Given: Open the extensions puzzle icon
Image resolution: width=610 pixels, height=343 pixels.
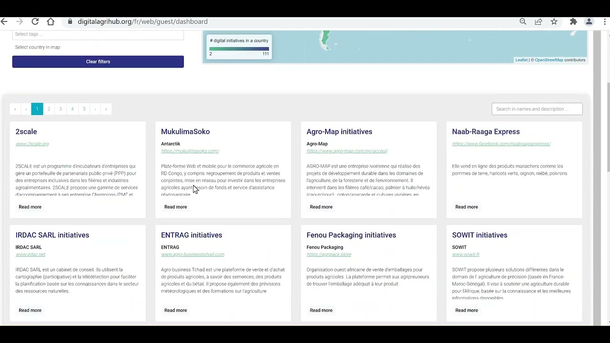Looking at the screenshot, I should coord(573,21).
